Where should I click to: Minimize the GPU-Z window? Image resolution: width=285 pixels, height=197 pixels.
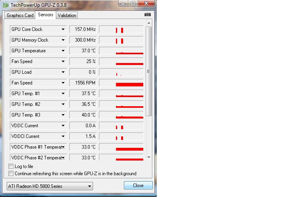[x=123, y=4]
